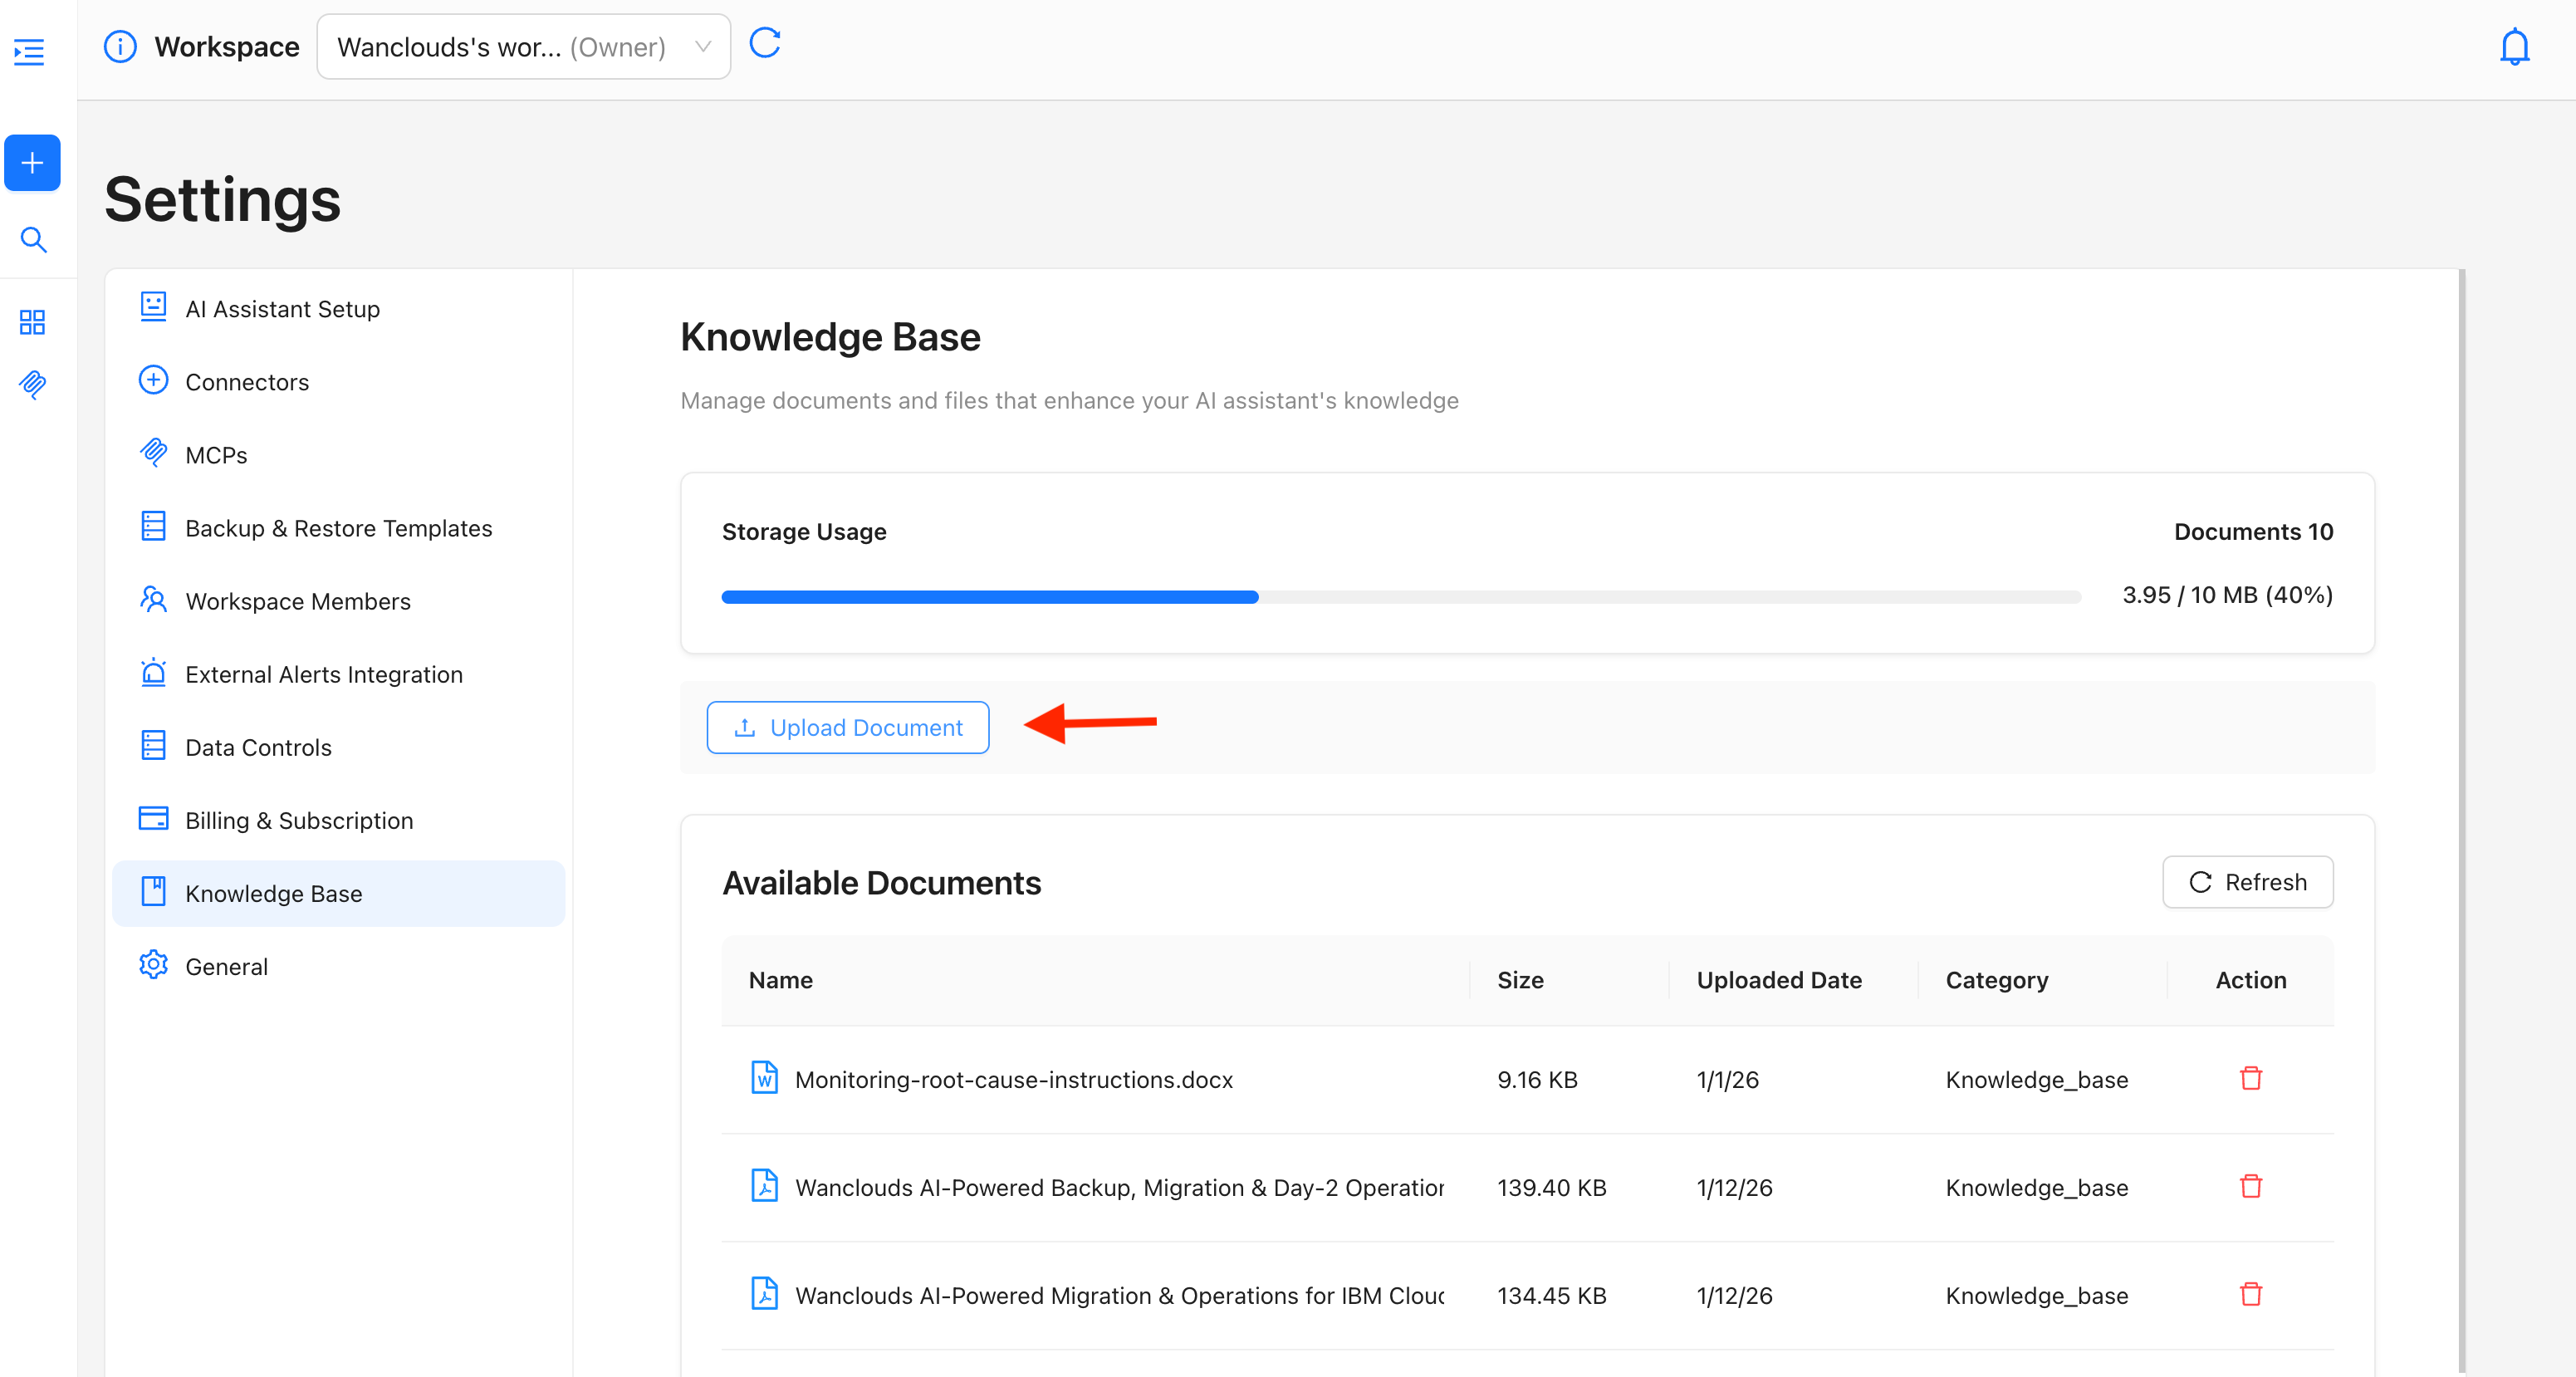The height and width of the screenshot is (1377, 2576).
Task: Click the Upload Document button
Action: click(x=847, y=727)
